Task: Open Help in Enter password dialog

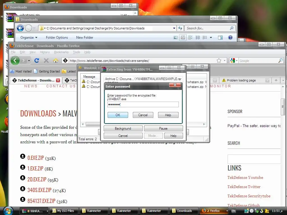Action: pyautogui.click(x=168, y=115)
